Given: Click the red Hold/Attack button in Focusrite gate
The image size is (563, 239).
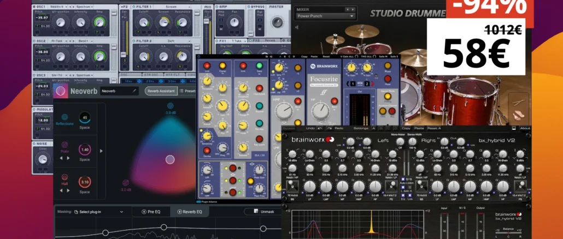Looking at the screenshot, I should click(259, 88).
